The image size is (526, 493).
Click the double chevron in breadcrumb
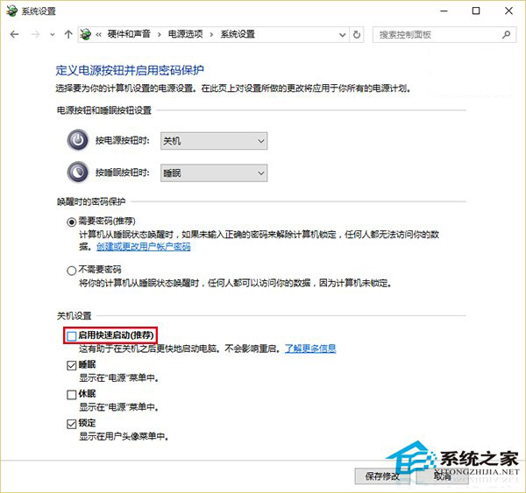pyautogui.click(x=98, y=34)
